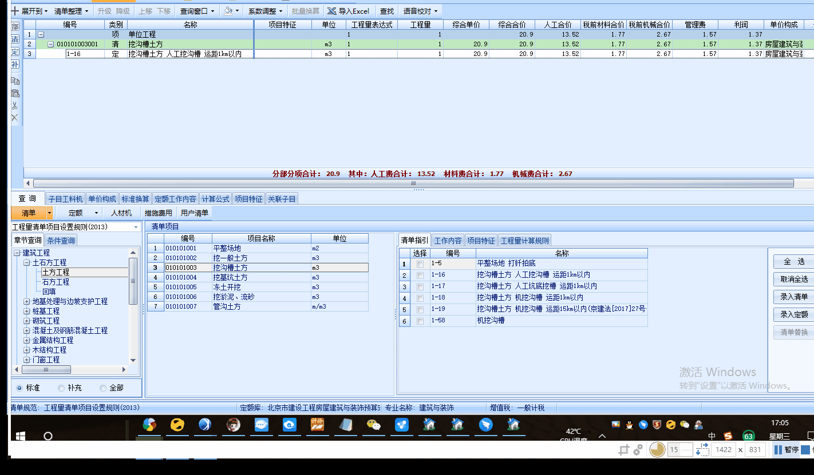Click the 部 icon in left sidebar

point(15,27)
